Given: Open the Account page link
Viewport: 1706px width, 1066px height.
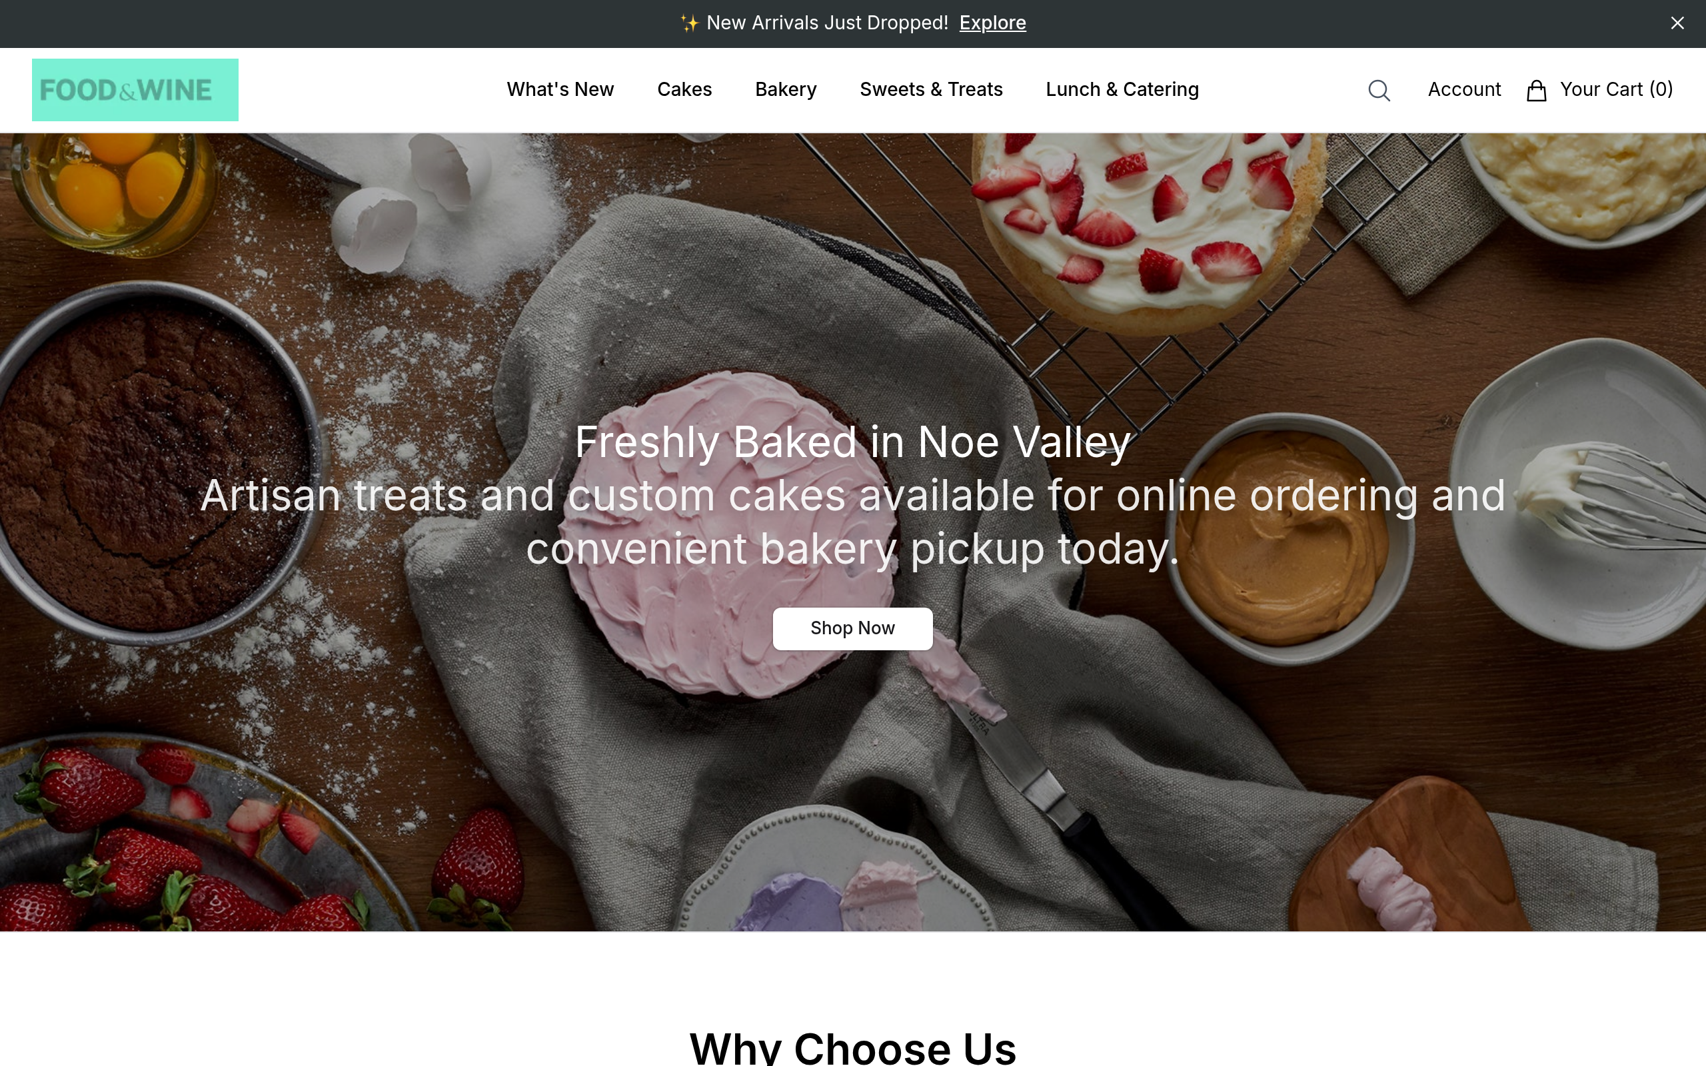Looking at the screenshot, I should pyautogui.click(x=1464, y=89).
